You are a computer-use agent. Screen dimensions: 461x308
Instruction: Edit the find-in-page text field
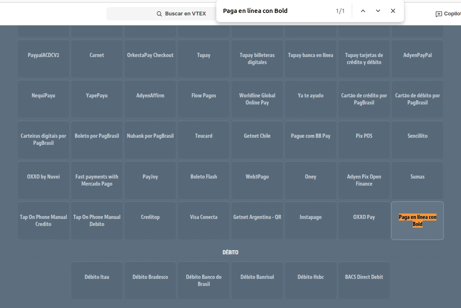(275, 11)
